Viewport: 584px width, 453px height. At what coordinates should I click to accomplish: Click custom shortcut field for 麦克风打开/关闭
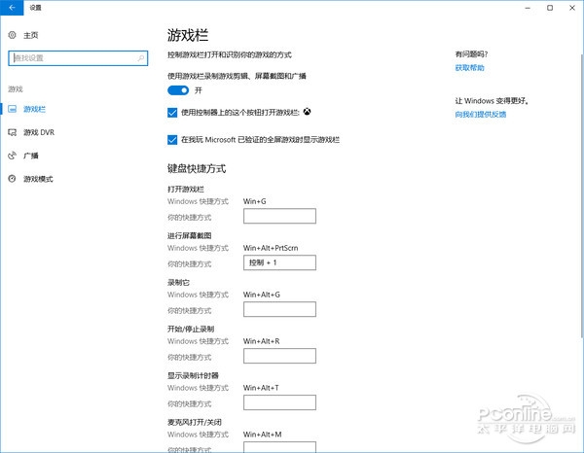(x=279, y=447)
